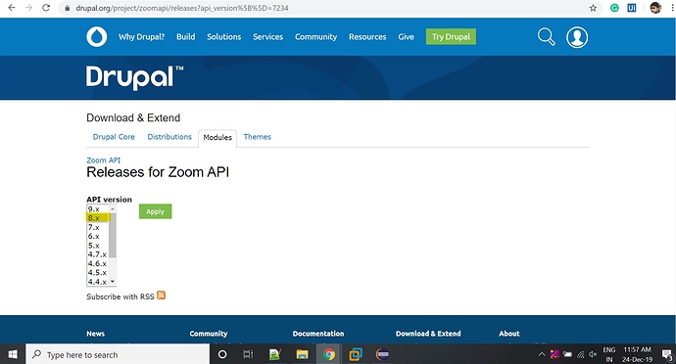676x364 pixels.
Task: Bookmark the page with star icon
Action: (x=594, y=8)
